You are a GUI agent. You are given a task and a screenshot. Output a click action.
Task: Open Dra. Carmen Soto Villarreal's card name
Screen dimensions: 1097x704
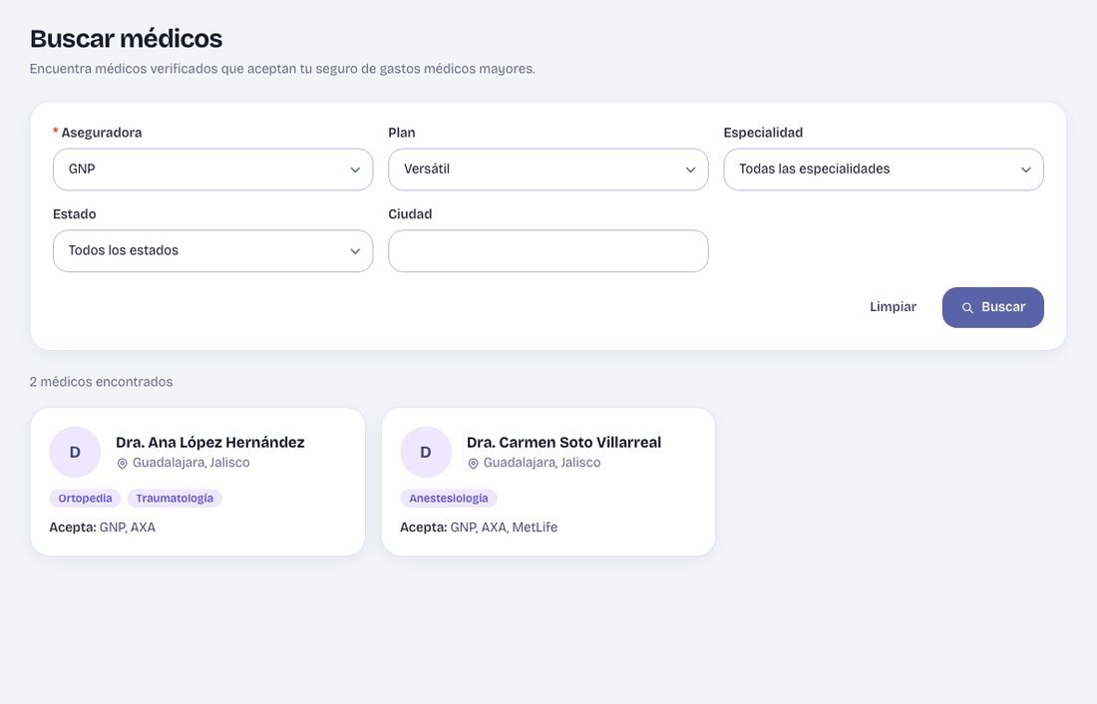coord(563,443)
